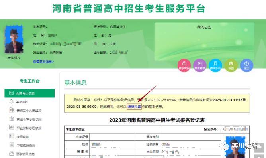Screen dimensions: 266x158
Task: Open 设置 gear icon button
Action: [x=231, y=65]
